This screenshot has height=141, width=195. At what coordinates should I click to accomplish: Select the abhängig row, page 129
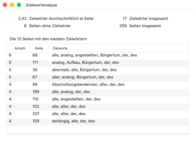tap(97, 121)
